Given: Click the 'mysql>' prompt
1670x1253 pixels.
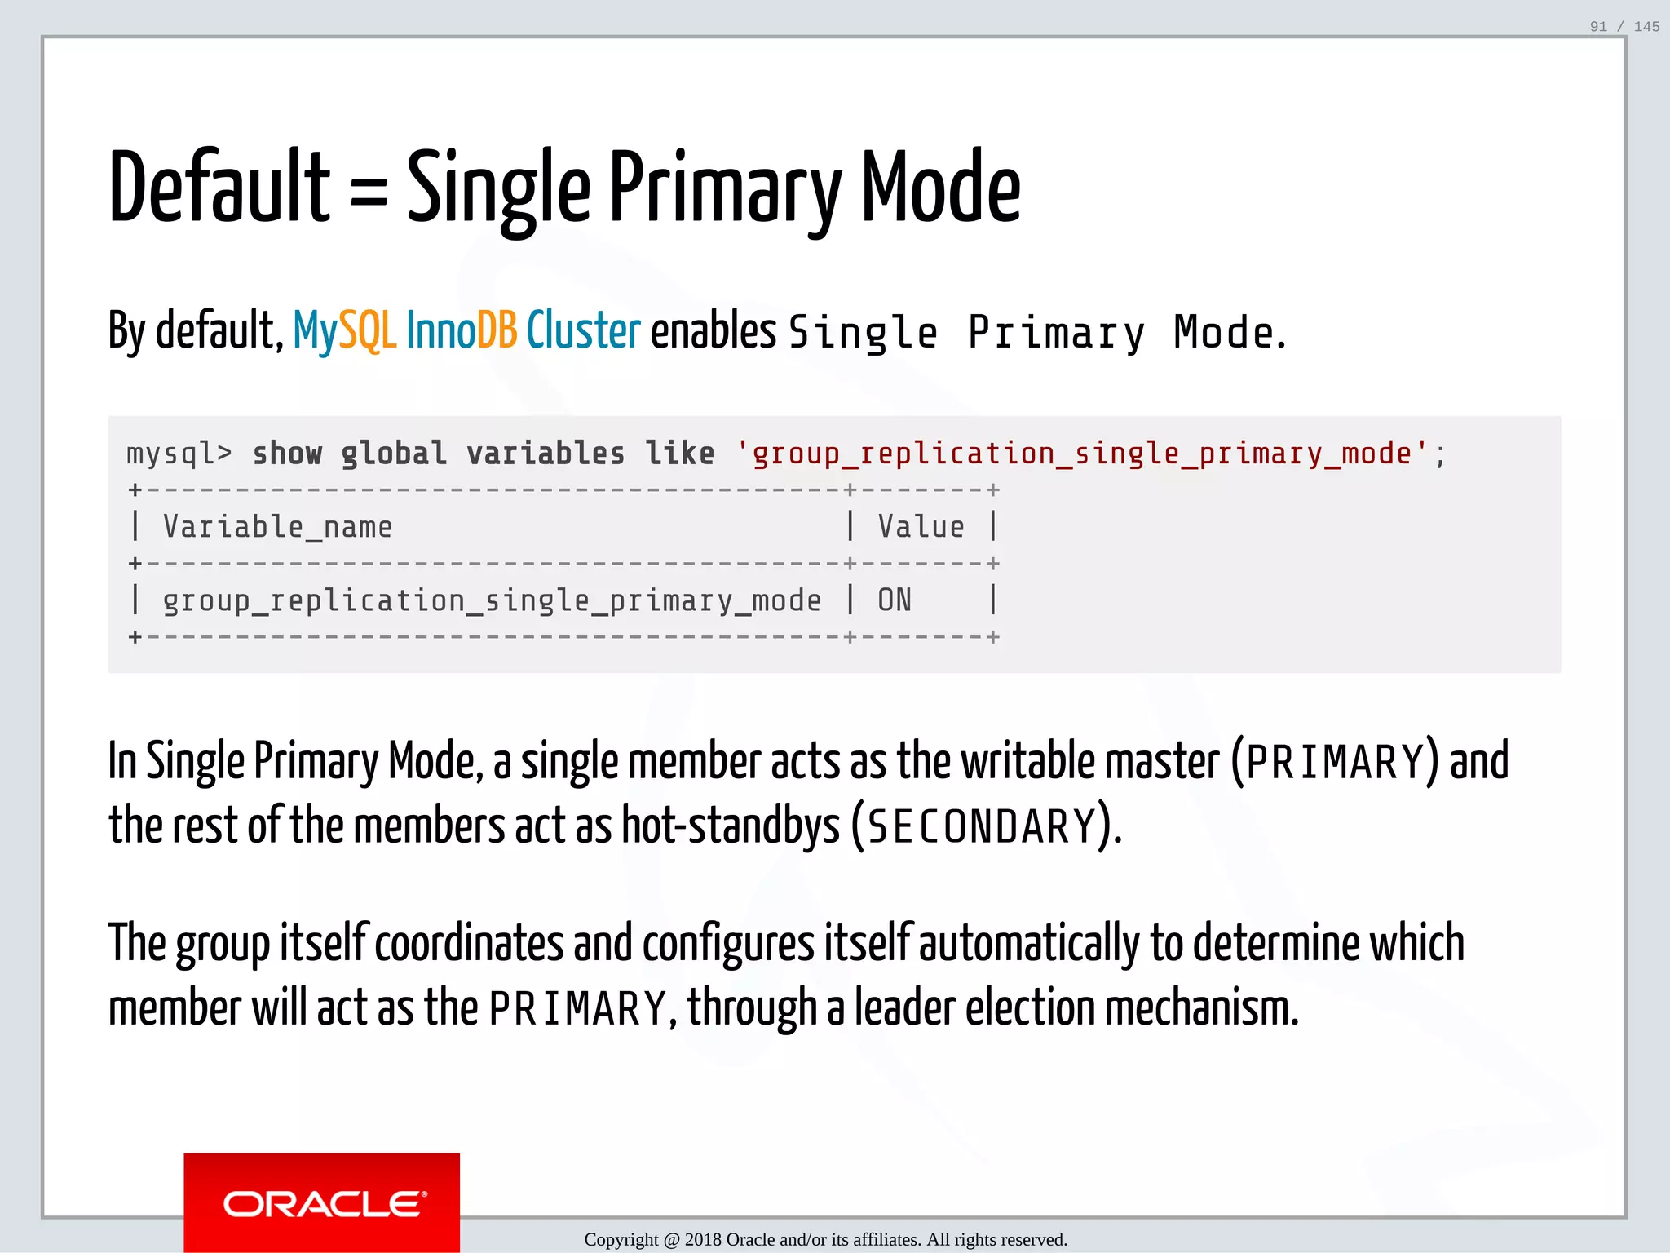Looking at the screenshot, I should tap(179, 453).
